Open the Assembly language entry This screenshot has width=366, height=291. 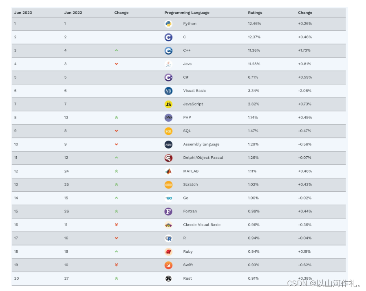point(201,144)
